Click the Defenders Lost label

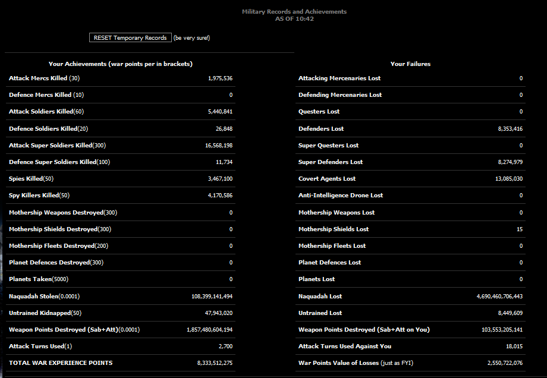coord(321,129)
